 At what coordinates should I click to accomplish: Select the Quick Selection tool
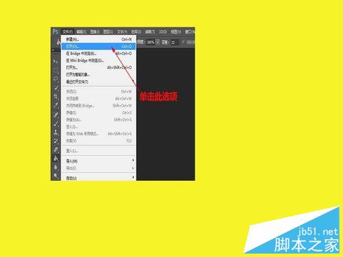point(56,88)
